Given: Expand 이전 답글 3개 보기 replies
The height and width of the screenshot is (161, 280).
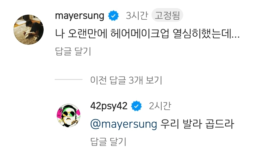Looking at the screenshot, I should [126, 80].
